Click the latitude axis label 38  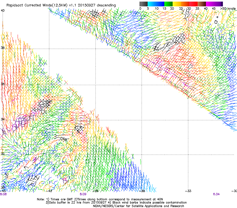pyautogui.click(x=3, y=48)
